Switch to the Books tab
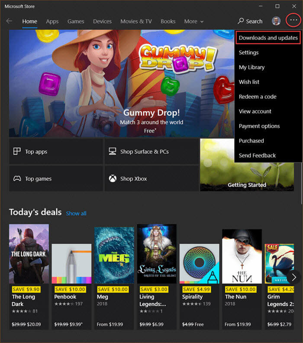Screen dimensions: 303x343 (168, 22)
